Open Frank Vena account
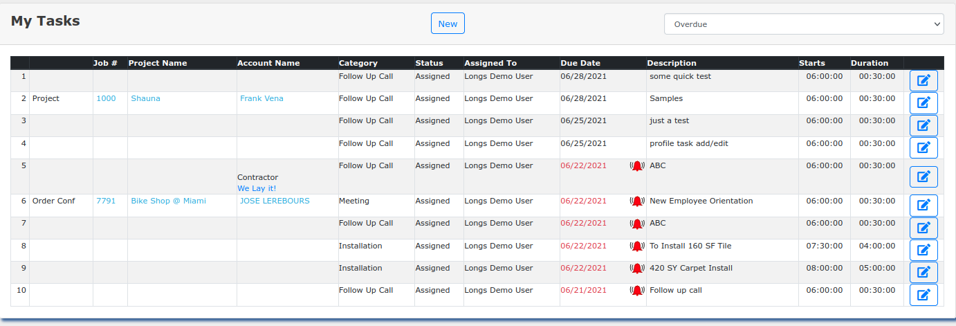The width and height of the screenshot is (956, 326). coord(261,98)
